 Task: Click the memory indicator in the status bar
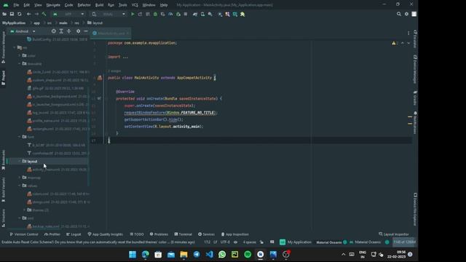pyautogui.click(x=404, y=242)
